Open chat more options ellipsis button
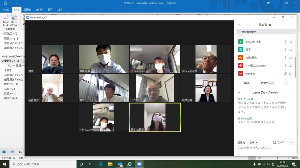This screenshot has width=300, height=168. [291, 142]
